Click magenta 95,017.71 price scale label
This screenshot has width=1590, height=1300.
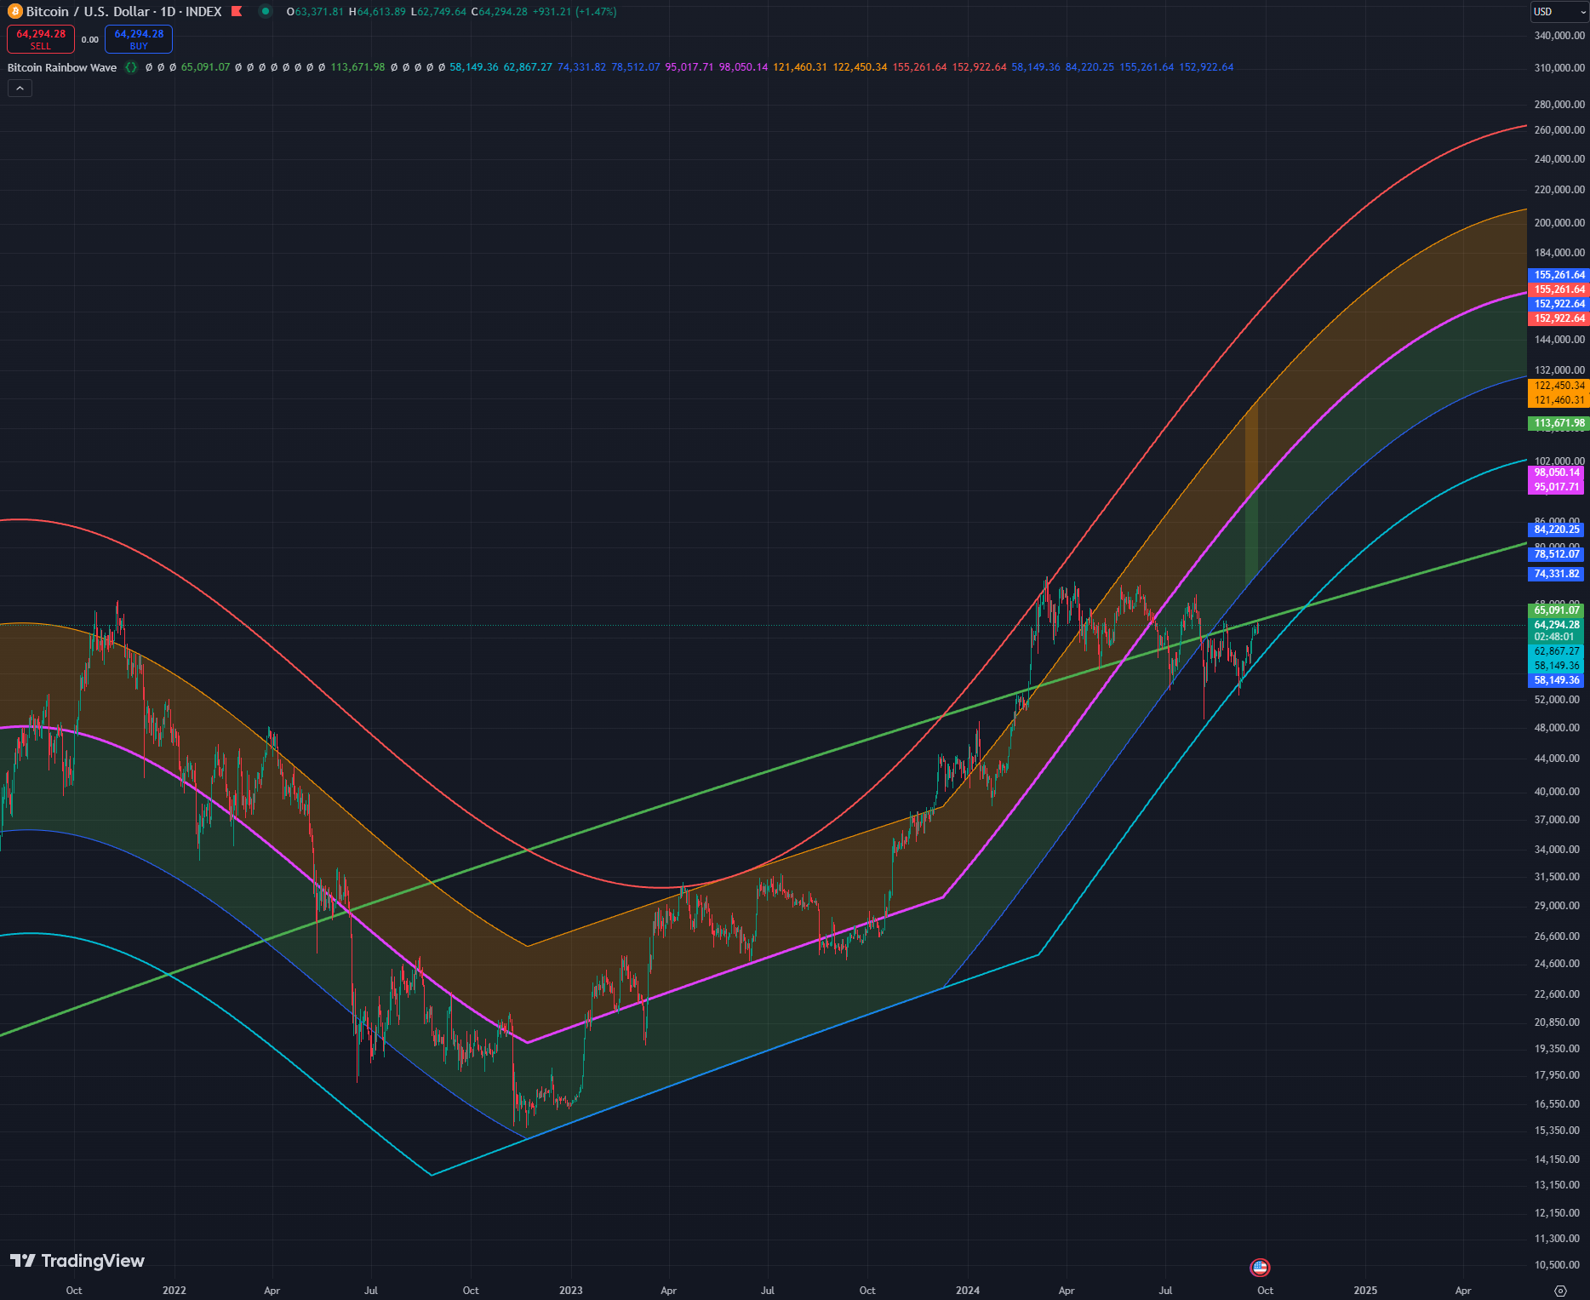(x=1556, y=487)
